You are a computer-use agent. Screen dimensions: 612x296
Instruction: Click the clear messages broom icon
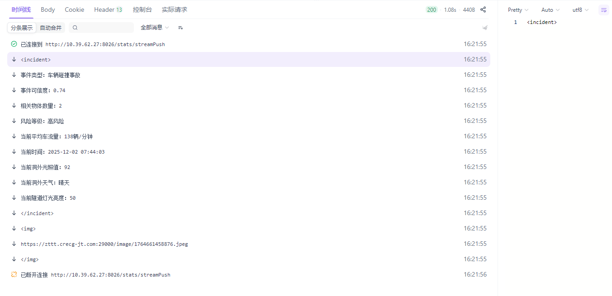pyautogui.click(x=485, y=28)
